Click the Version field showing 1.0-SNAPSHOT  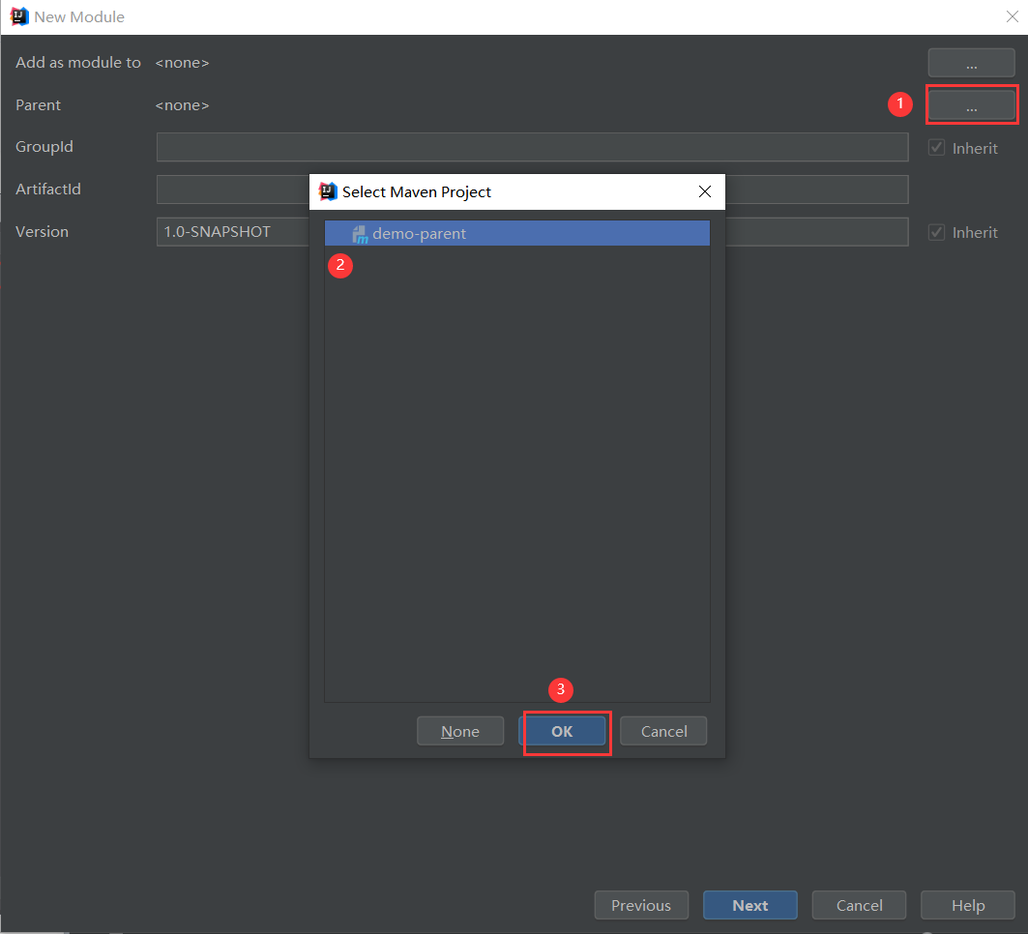tap(532, 232)
